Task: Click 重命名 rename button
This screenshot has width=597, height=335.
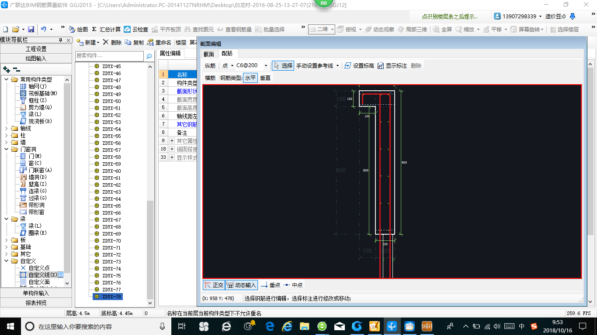Action: coord(159,42)
